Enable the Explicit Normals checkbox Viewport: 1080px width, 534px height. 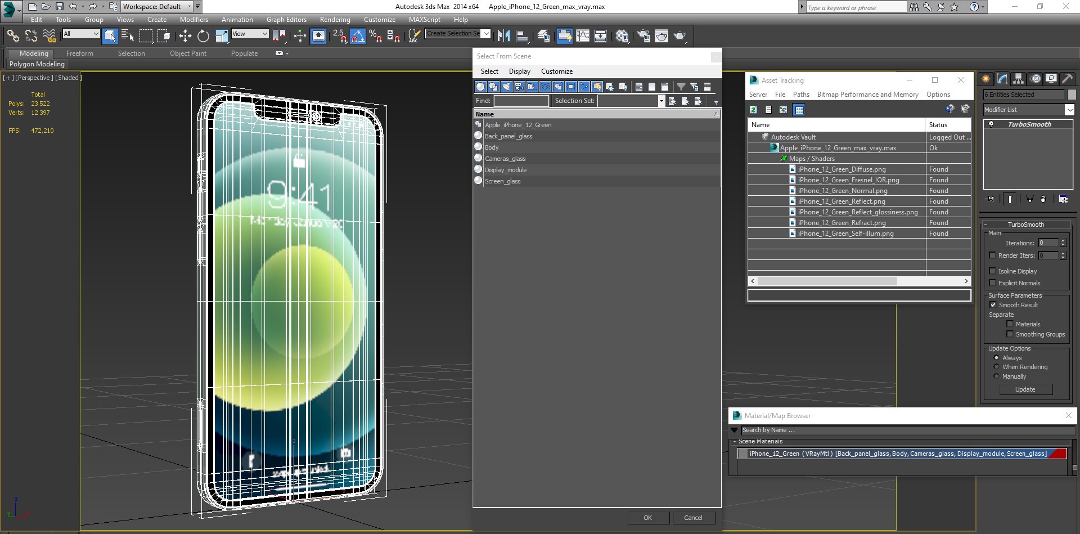point(993,283)
